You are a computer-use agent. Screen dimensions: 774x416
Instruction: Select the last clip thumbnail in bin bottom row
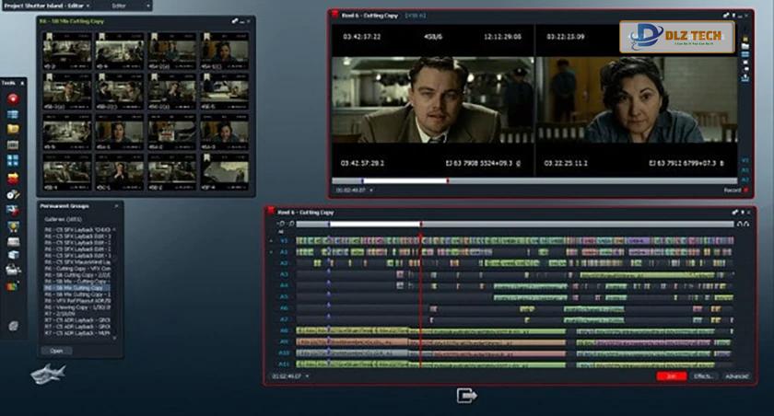225,172
